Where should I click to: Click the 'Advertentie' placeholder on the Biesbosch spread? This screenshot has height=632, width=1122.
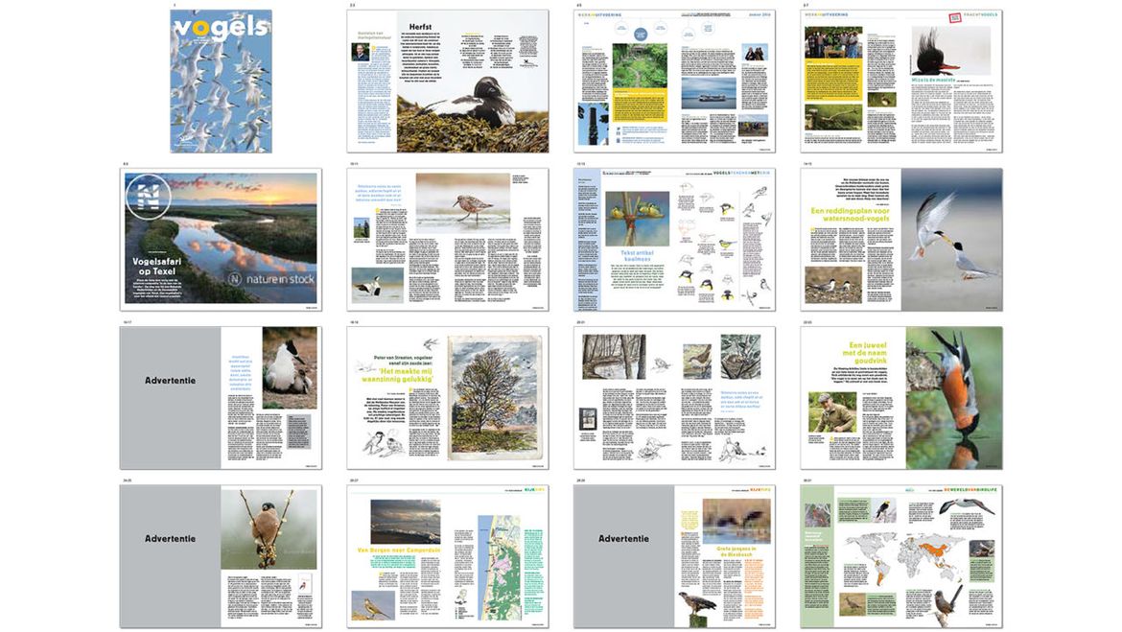click(623, 538)
